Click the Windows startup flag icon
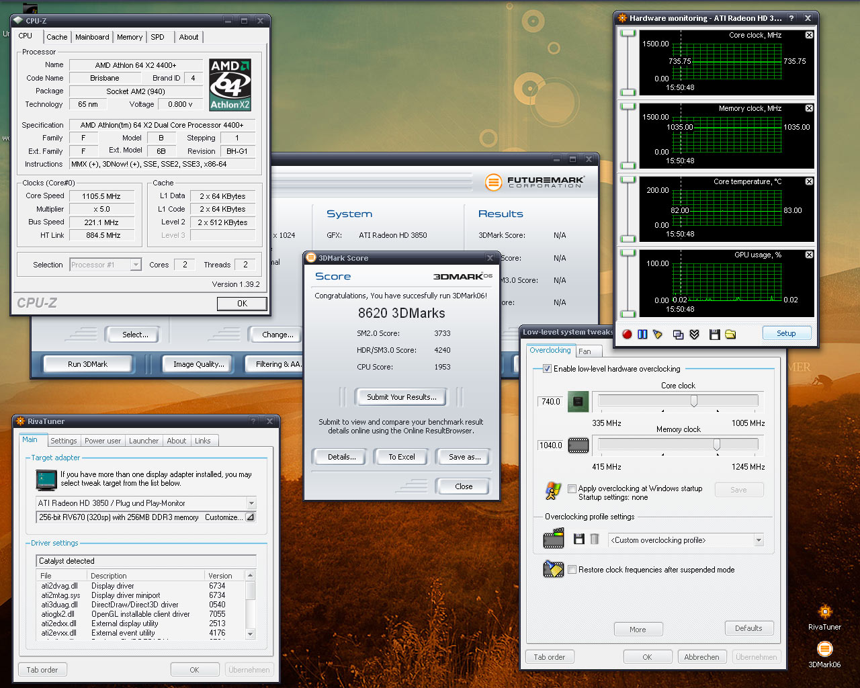860x688 pixels. 553,491
